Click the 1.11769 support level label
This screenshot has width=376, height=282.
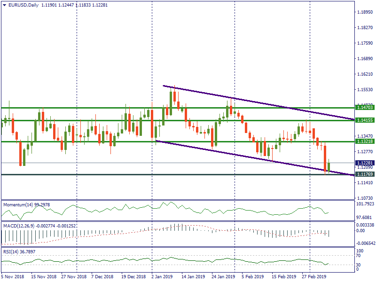tap(365, 174)
